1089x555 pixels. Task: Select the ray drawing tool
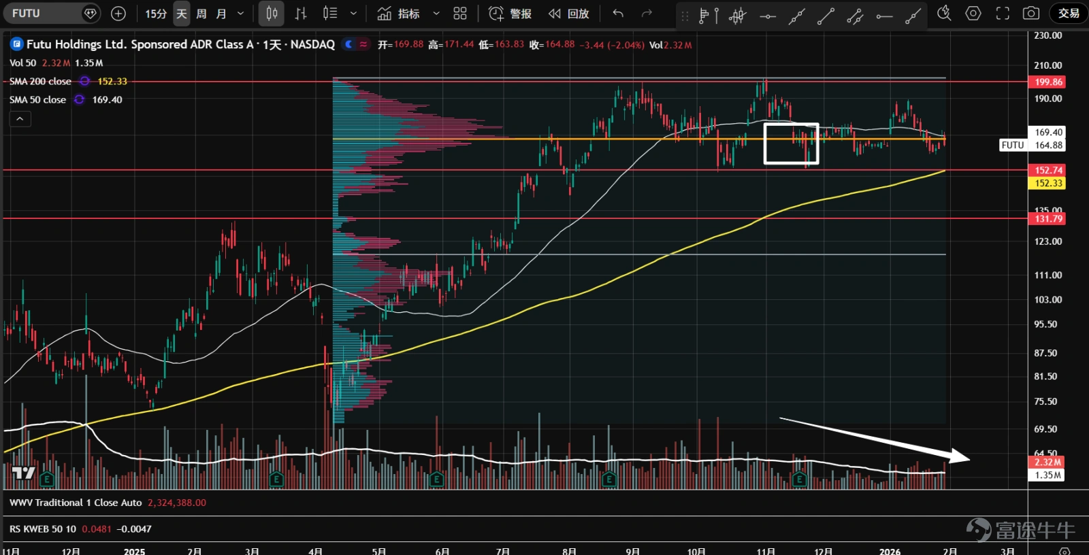click(913, 16)
